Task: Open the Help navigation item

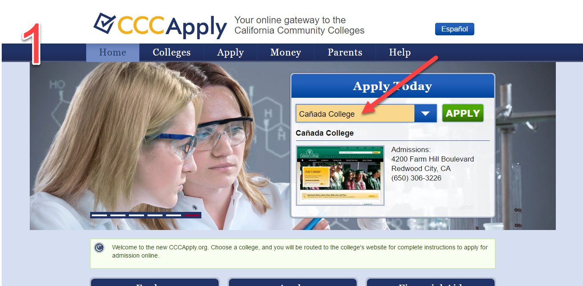Action: 400,53
